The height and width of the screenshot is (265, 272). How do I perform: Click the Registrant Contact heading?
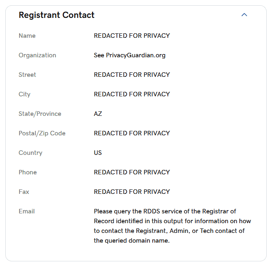pyautogui.click(x=57, y=15)
